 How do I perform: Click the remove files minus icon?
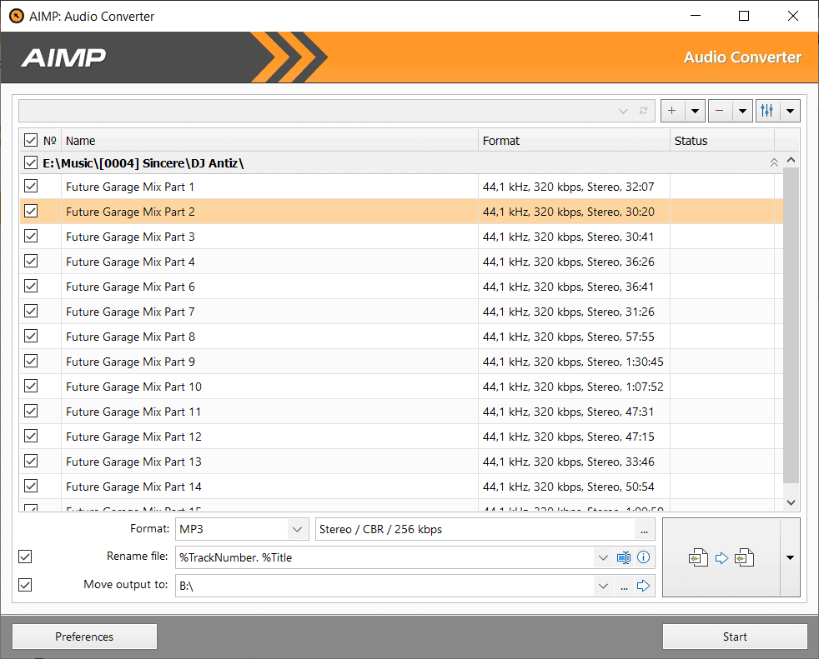coord(719,111)
